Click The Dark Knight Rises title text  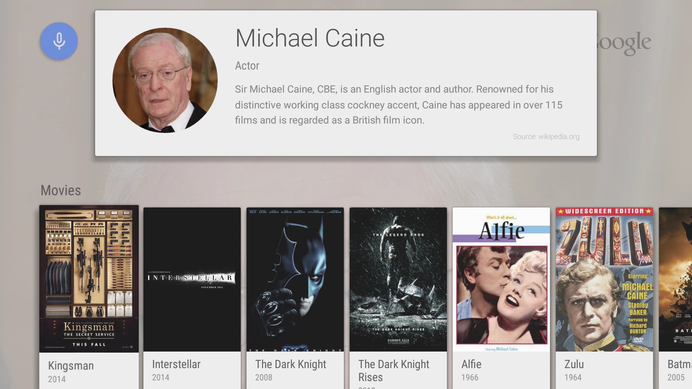pyautogui.click(x=393, y=370)
